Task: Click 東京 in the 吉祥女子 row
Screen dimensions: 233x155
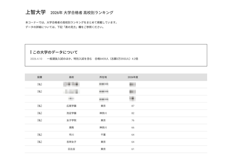Action: [x=103, y=142]
